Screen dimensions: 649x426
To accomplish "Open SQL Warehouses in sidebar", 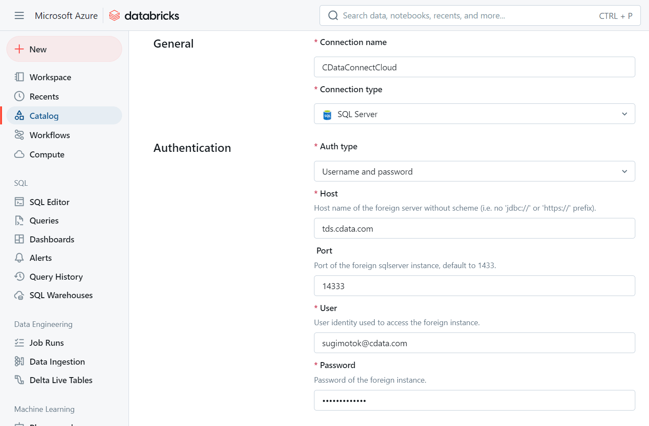I will (x=64, y=295).
